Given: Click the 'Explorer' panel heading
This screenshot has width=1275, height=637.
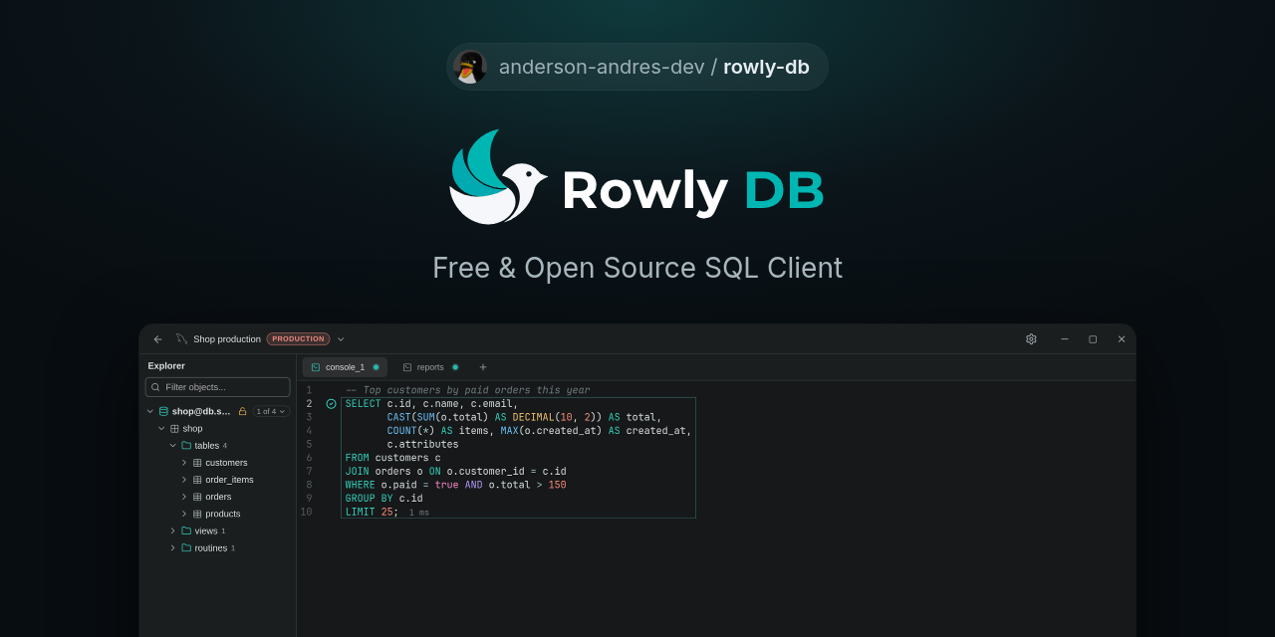Looking at the screenshot, I should click(166, 365).
